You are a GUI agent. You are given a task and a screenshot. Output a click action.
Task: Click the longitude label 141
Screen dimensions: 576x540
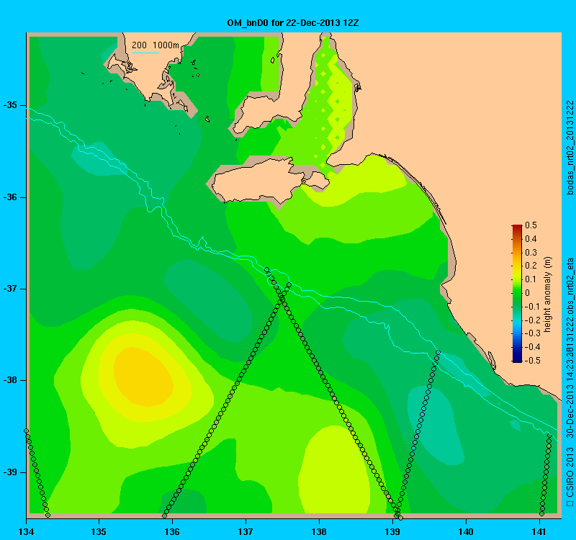point(539,532)
